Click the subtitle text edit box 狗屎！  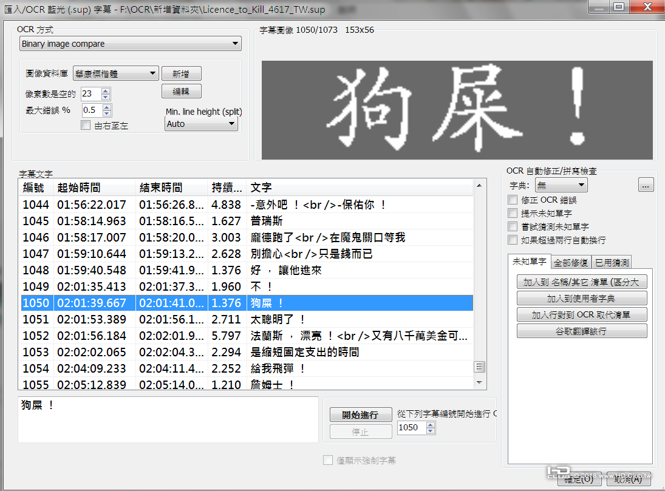(168, 419)
